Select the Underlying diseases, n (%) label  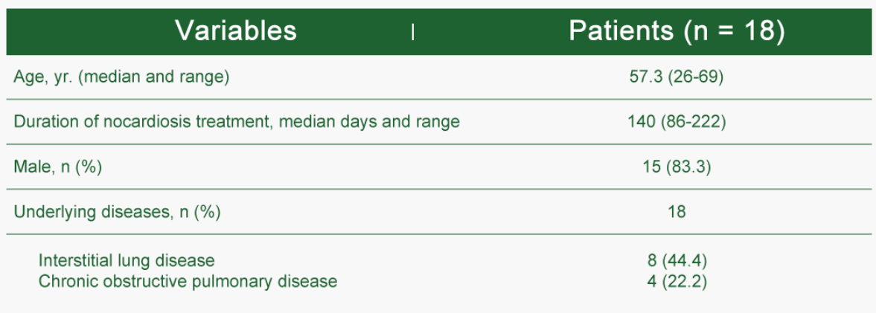pos(117,212)
